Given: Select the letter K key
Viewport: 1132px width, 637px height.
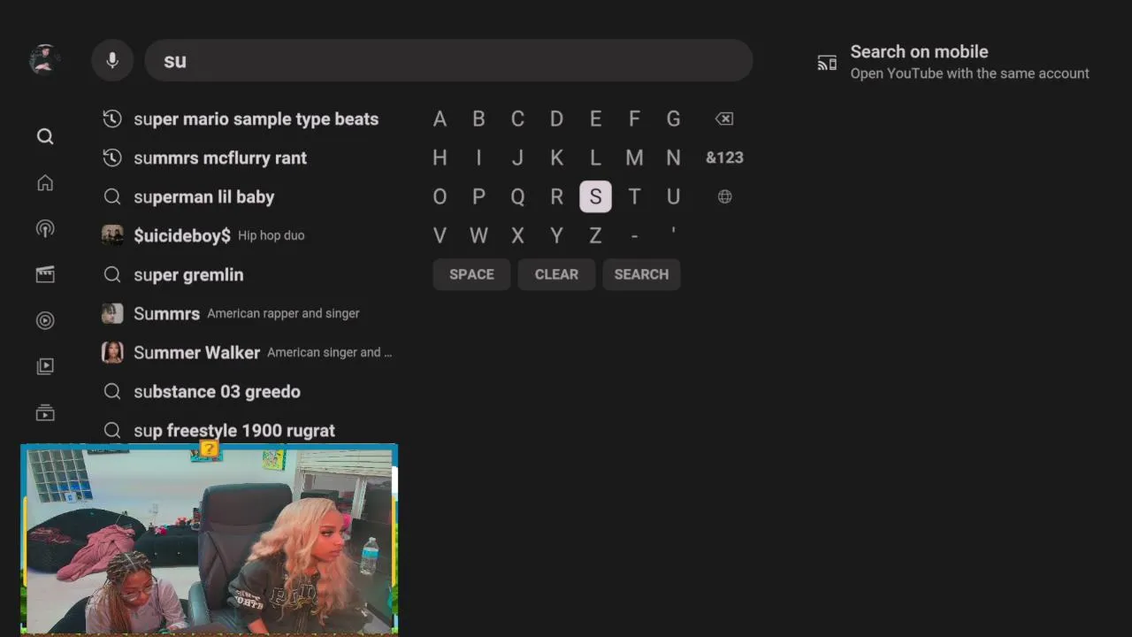Looking at the screenshot, I should pyautogui.click(x=556, y=157).
